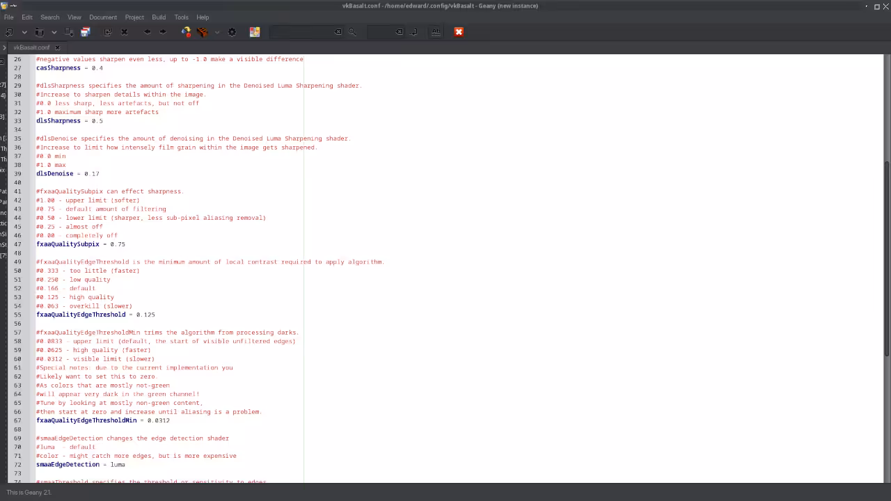Select the vkBasalt.conf document tab
This screenshot has width=891, height=501.
pyautogui.click(x=31, y=48)
